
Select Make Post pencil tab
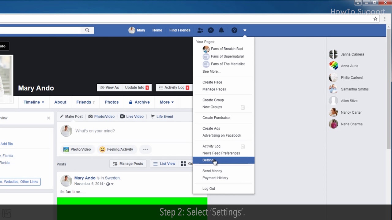71,116
